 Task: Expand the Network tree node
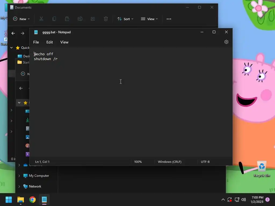[x=19, y=187]
